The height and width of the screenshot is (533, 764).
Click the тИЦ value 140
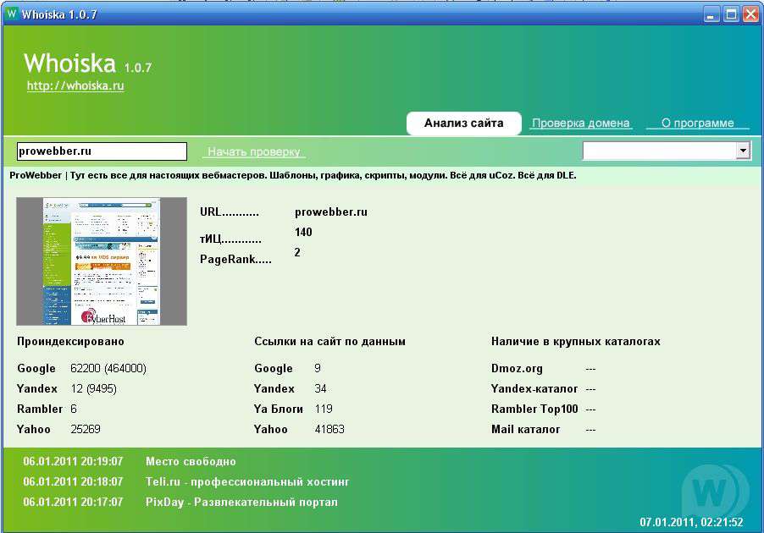point(303,232)
